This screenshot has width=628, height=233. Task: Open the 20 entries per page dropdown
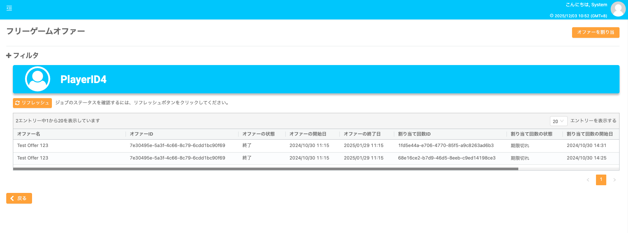pyautogui.click(x=558, y=121)
